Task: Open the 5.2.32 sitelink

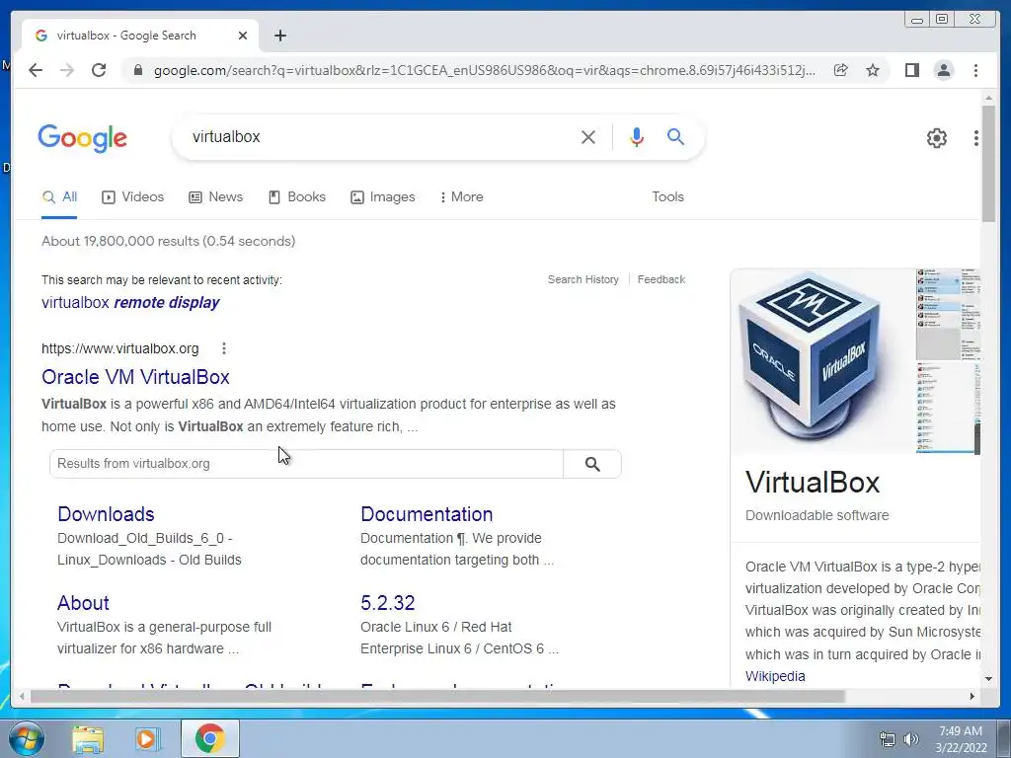Action: [387, 603]
